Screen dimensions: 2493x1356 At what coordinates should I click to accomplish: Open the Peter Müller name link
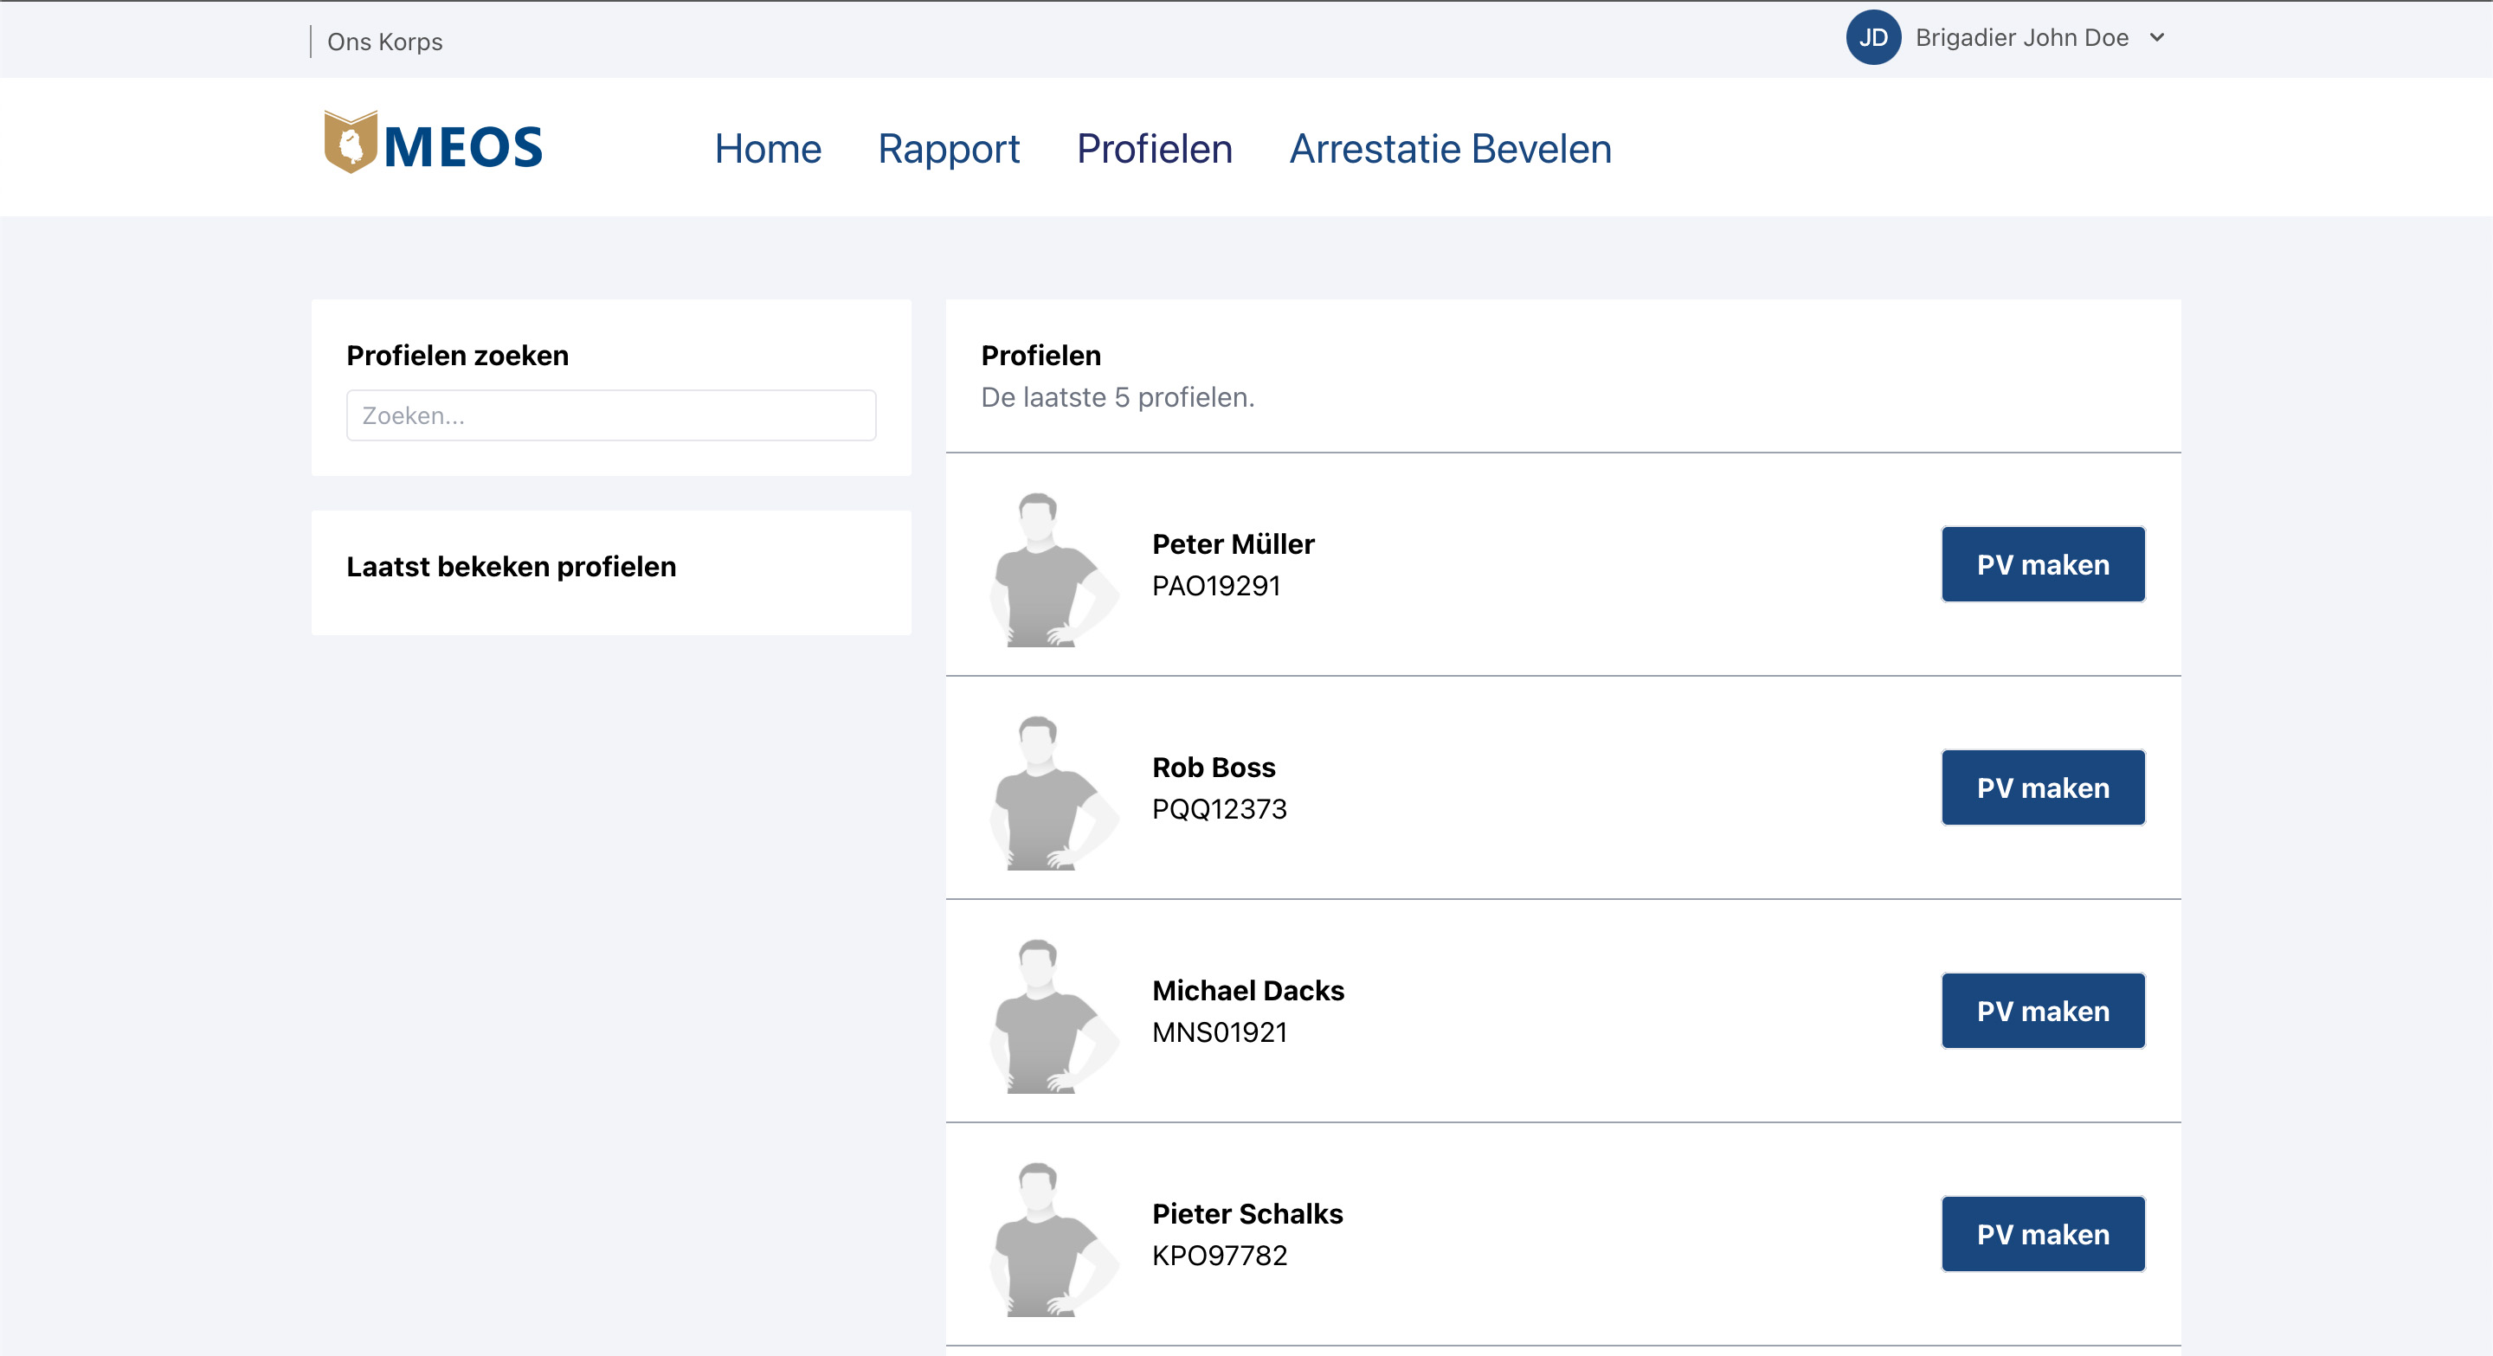click(1232, 544)
